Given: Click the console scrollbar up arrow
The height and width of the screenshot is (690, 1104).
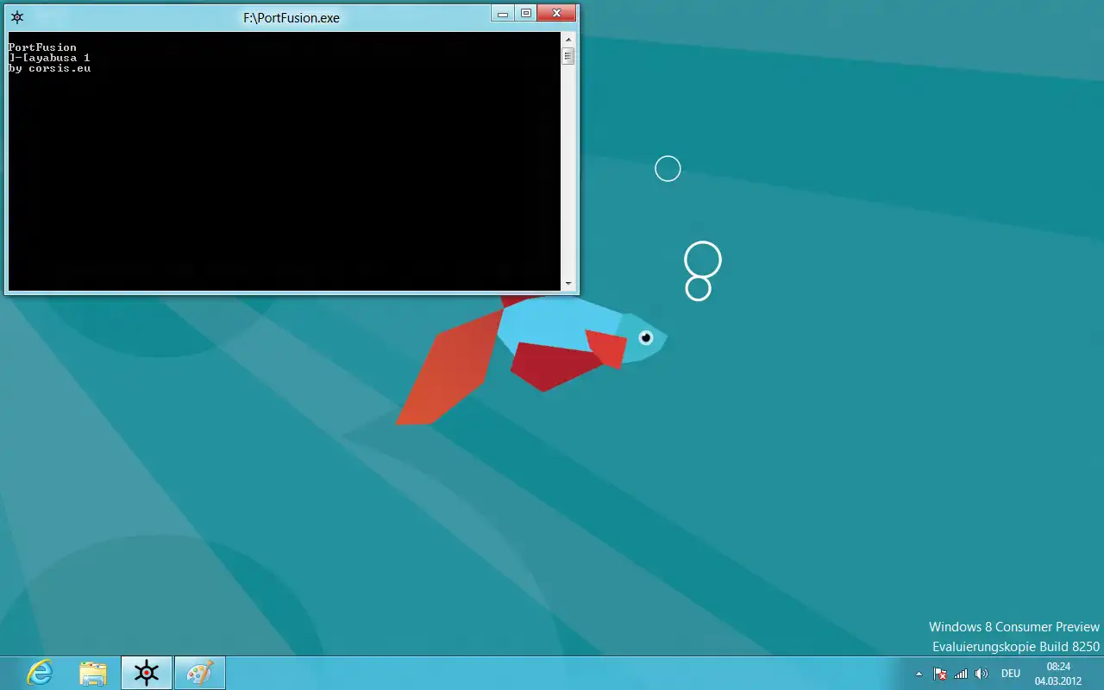Looking at the screenshot, I should (x=568, y=39).
